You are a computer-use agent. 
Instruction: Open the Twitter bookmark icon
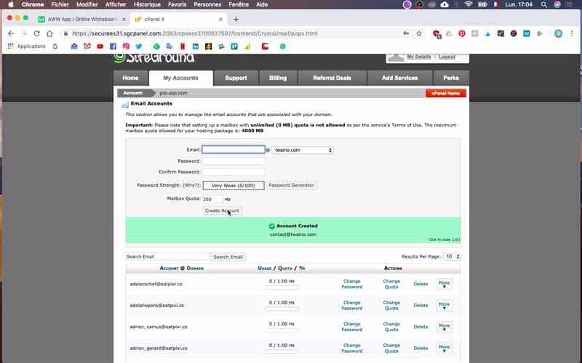click(139, 46)
